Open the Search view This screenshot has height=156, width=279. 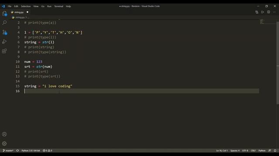point(4,23)
